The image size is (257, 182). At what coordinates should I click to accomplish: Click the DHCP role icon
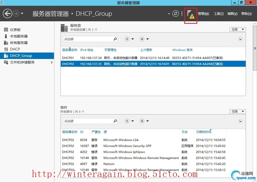[x=6, y=49]
